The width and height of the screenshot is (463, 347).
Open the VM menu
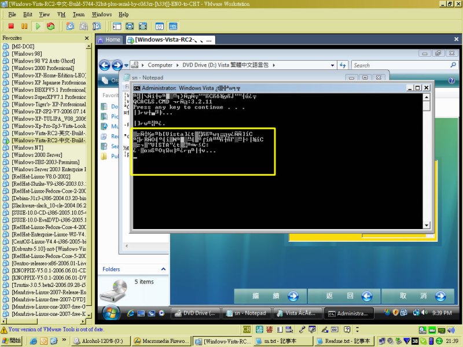tap(61, 14)
